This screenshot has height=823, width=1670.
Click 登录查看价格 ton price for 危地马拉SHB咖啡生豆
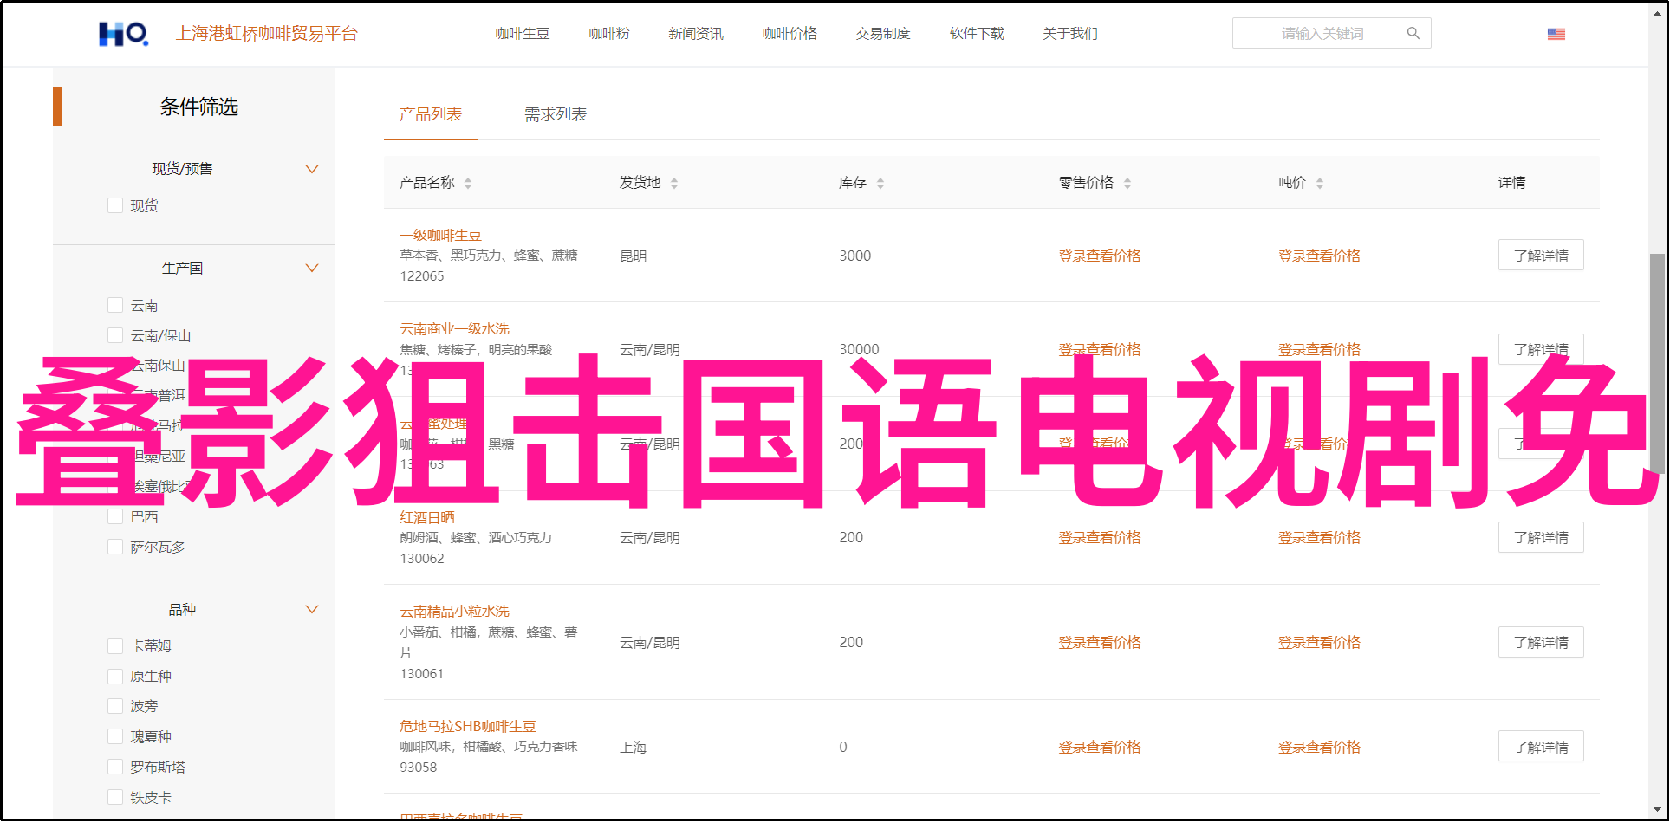(x=1319, y=747)
